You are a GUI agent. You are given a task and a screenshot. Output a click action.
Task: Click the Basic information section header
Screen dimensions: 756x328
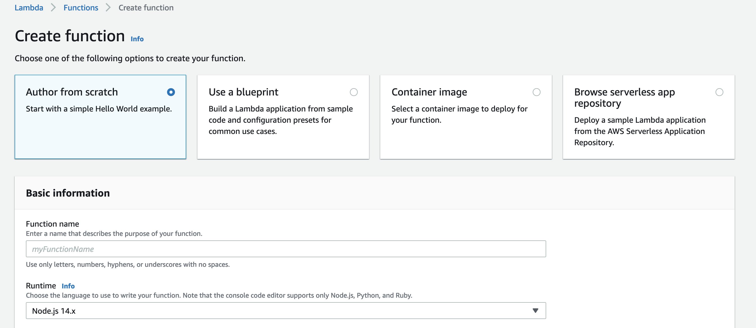point(68,193)
